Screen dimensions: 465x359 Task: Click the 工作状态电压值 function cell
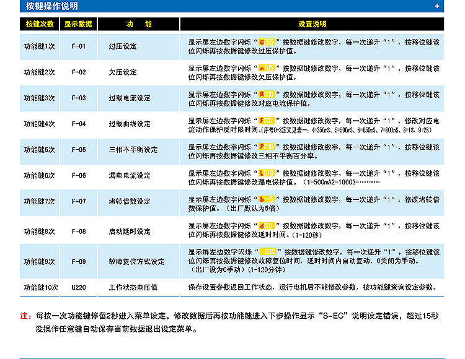pyautogui.click(x=138, y=287)
